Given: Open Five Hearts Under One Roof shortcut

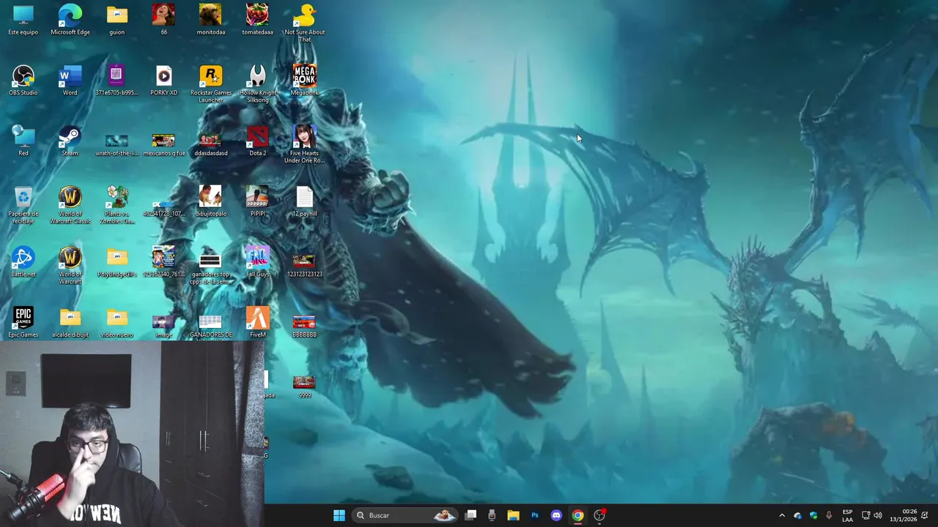Looking at the screenshot, I should [x=304, y=143].
